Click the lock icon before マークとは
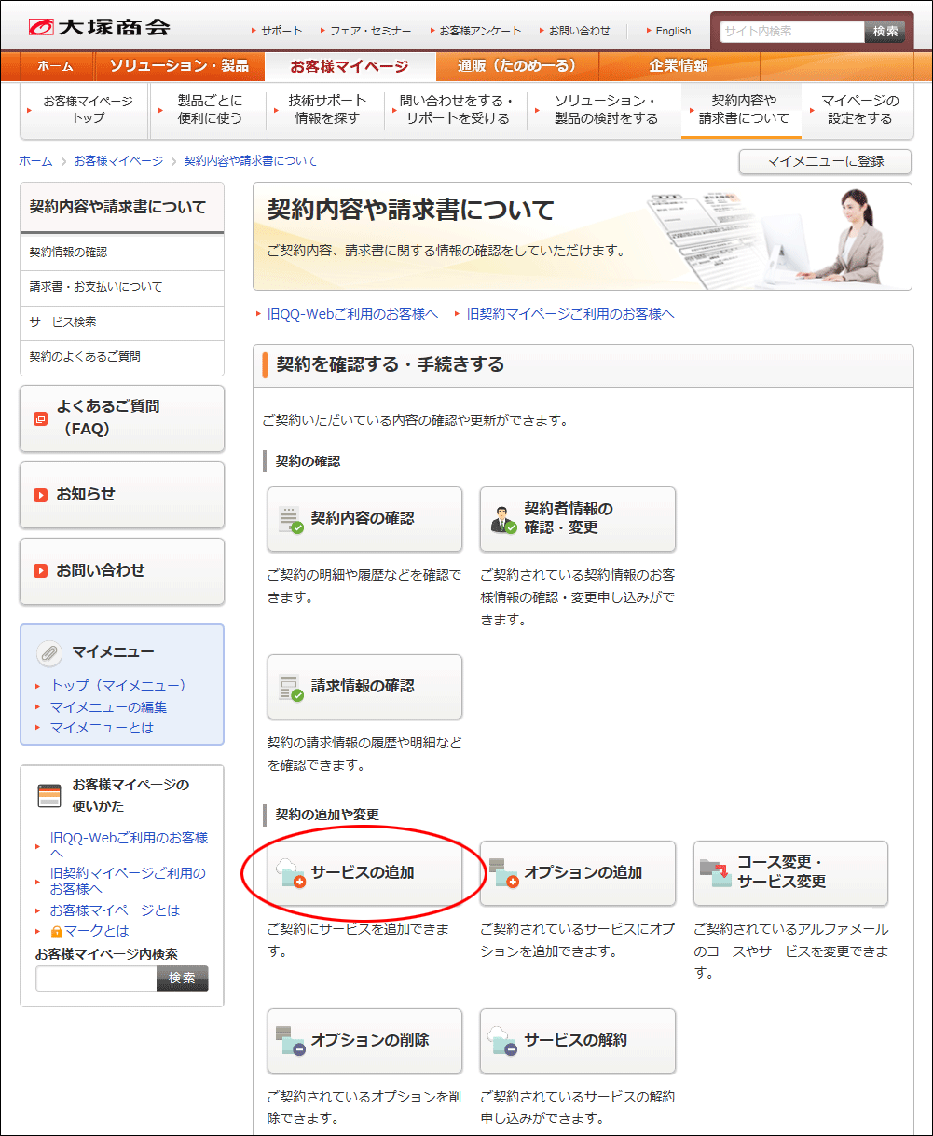 click(57, 931)
